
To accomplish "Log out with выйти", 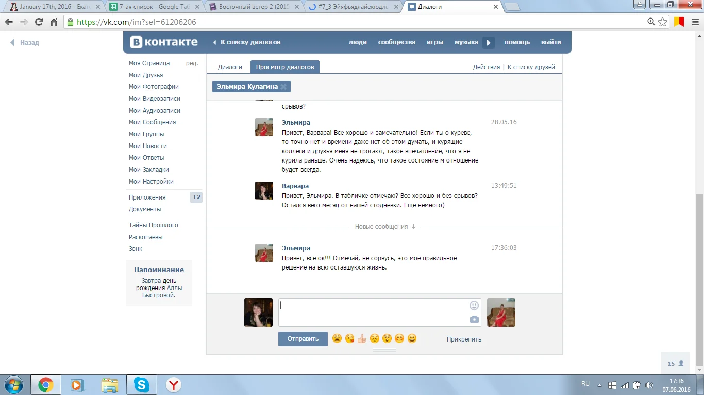I will [551, 42].
